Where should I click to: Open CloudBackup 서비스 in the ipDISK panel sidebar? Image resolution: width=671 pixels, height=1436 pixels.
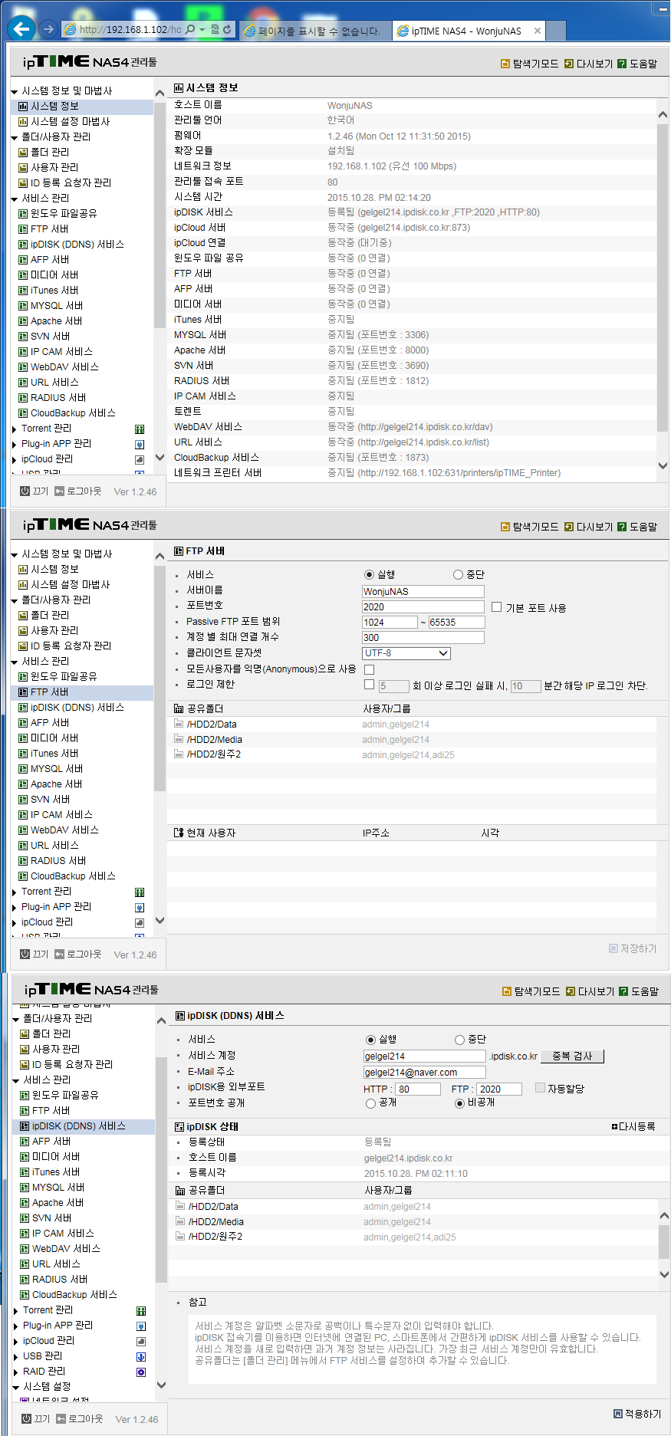point(74,1294)
